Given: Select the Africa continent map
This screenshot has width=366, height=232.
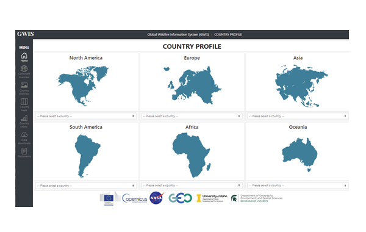Looking at the screenshot, I should (192, 155).
